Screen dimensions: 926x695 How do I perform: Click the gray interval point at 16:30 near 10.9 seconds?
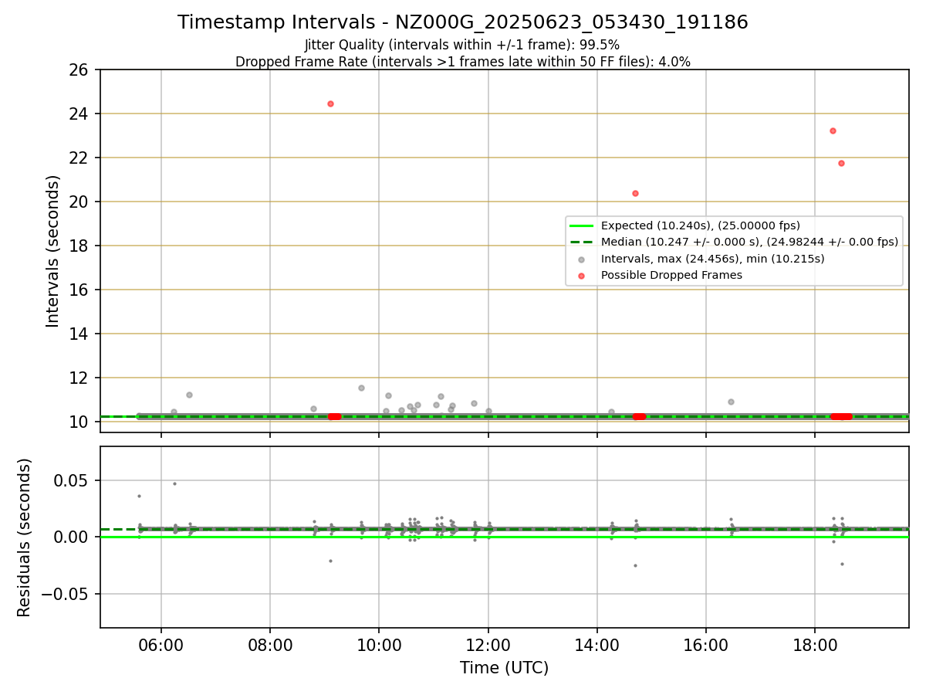tap(731, 402)
